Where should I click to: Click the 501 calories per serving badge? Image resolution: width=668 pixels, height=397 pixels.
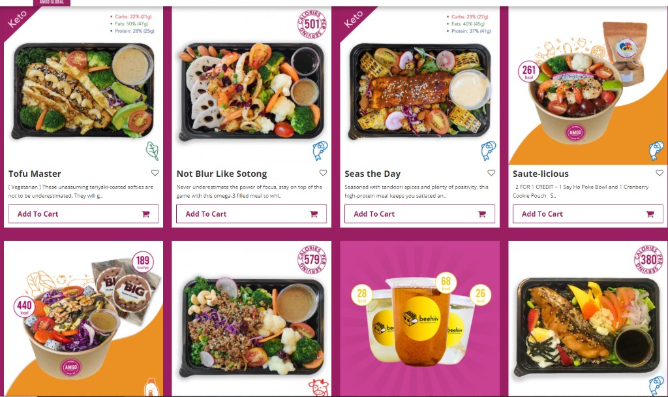click(x=312, y=24)
